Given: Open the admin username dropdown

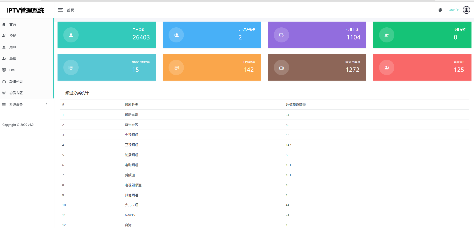Looking at the screenshot, I should pos(454,10).
